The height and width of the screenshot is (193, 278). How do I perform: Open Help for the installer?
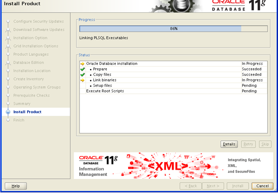coord(16,186)
